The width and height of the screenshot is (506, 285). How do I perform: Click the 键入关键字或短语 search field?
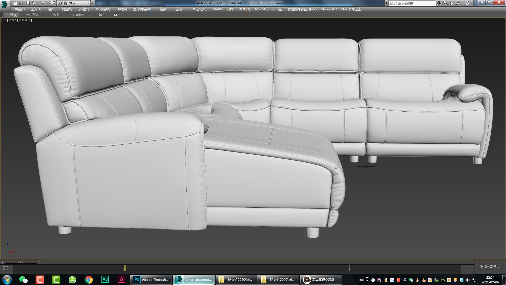[x=411, y=3]
